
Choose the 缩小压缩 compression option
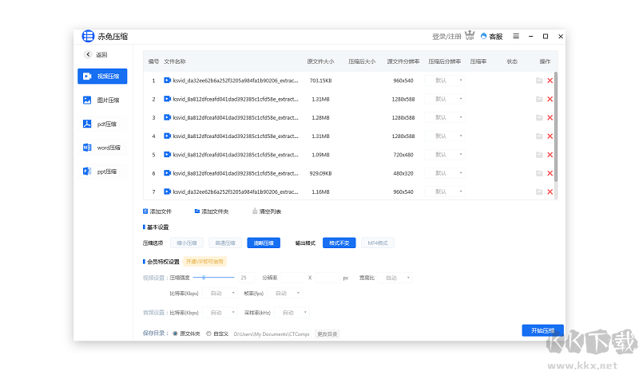[x=185, y=243]
